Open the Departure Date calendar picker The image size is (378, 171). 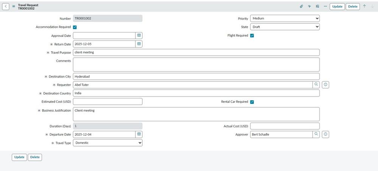click(x=139, y=134)
